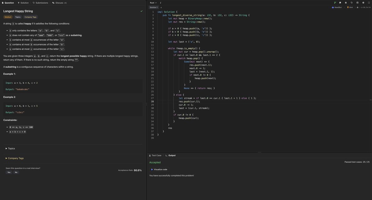This screenshot has width=372, height=200.
Task: Click the constraint "a + b + c > 0"
Action: pos(18,132)
